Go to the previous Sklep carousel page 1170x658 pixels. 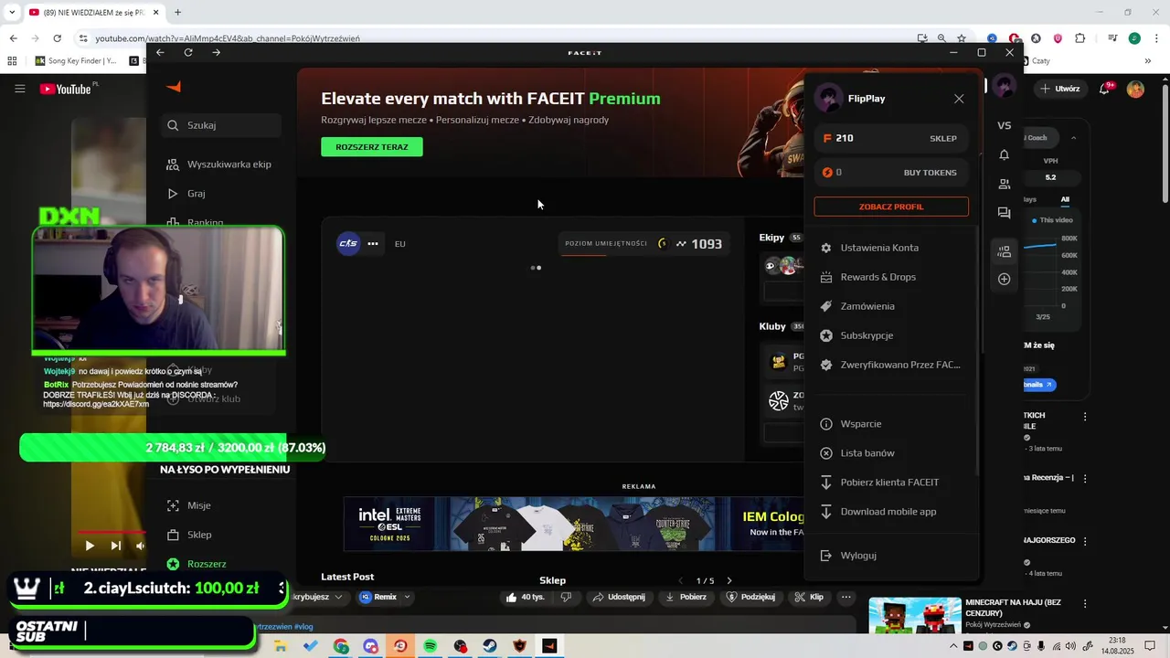pyautogui.click(x=680, y=580)
